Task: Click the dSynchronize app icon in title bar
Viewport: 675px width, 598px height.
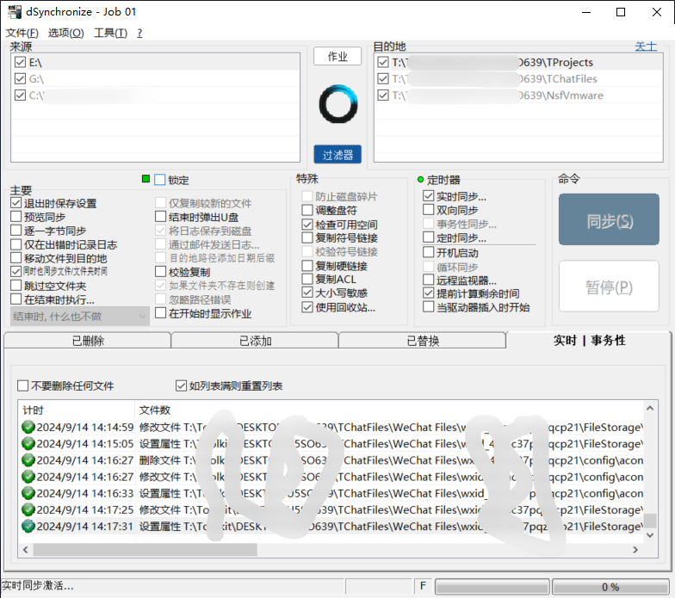Action: coord(14,12)
